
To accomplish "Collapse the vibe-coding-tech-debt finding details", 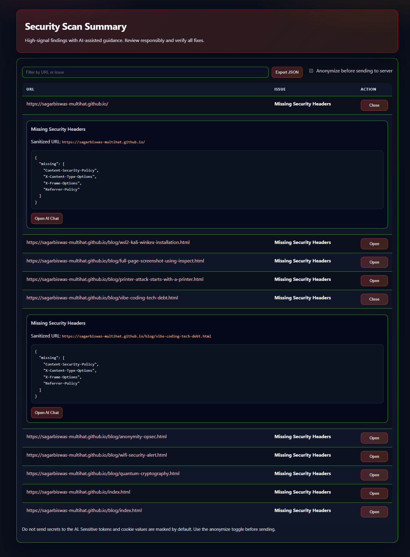I will [374, 299].
